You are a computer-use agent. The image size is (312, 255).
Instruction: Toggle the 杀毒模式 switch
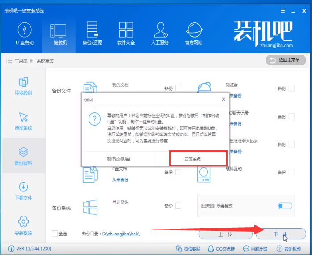(x=284, y=206)
